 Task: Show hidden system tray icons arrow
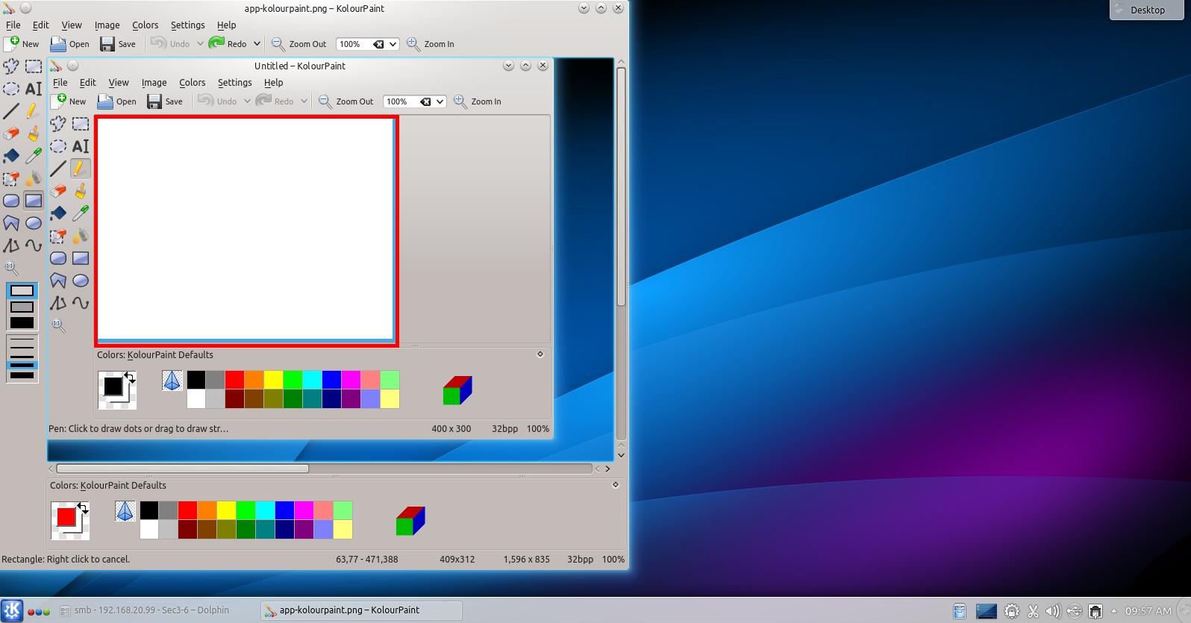click(x=1114, y=611)
